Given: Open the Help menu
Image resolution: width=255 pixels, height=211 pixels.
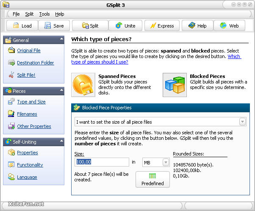Looking at the screenshot, I should coord(60,14).
